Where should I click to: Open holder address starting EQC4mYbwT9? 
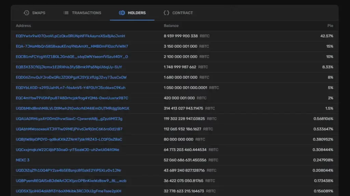point(72,98)
